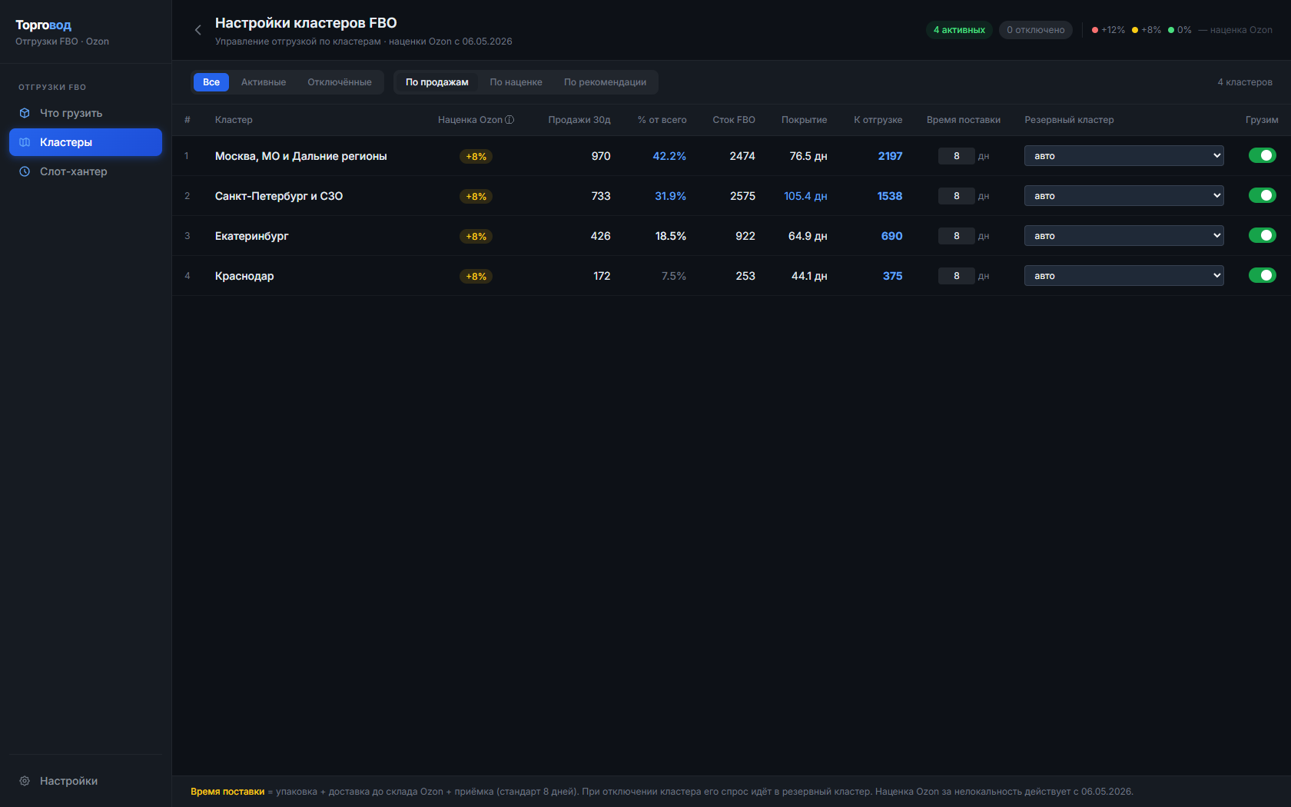This screenshot has width=1291, height=807.
Task: Open 'Слот-хантер' in the sidebar
Action: [x=85, y=171]
